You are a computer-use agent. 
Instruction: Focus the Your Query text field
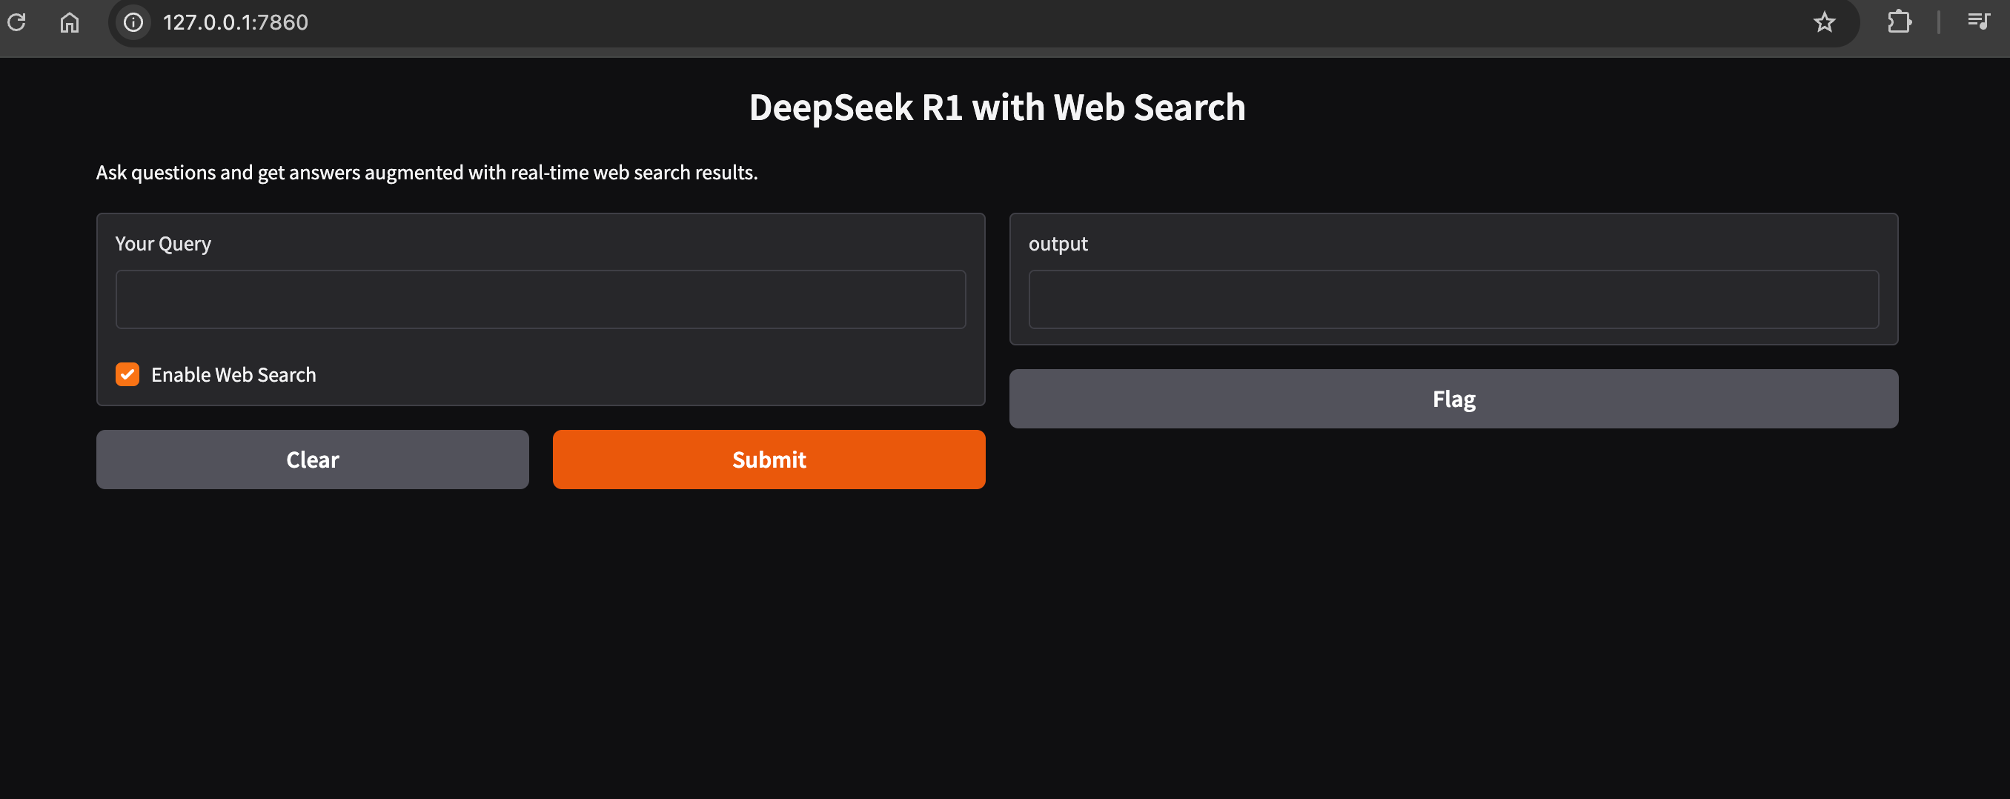click(541, 299)
